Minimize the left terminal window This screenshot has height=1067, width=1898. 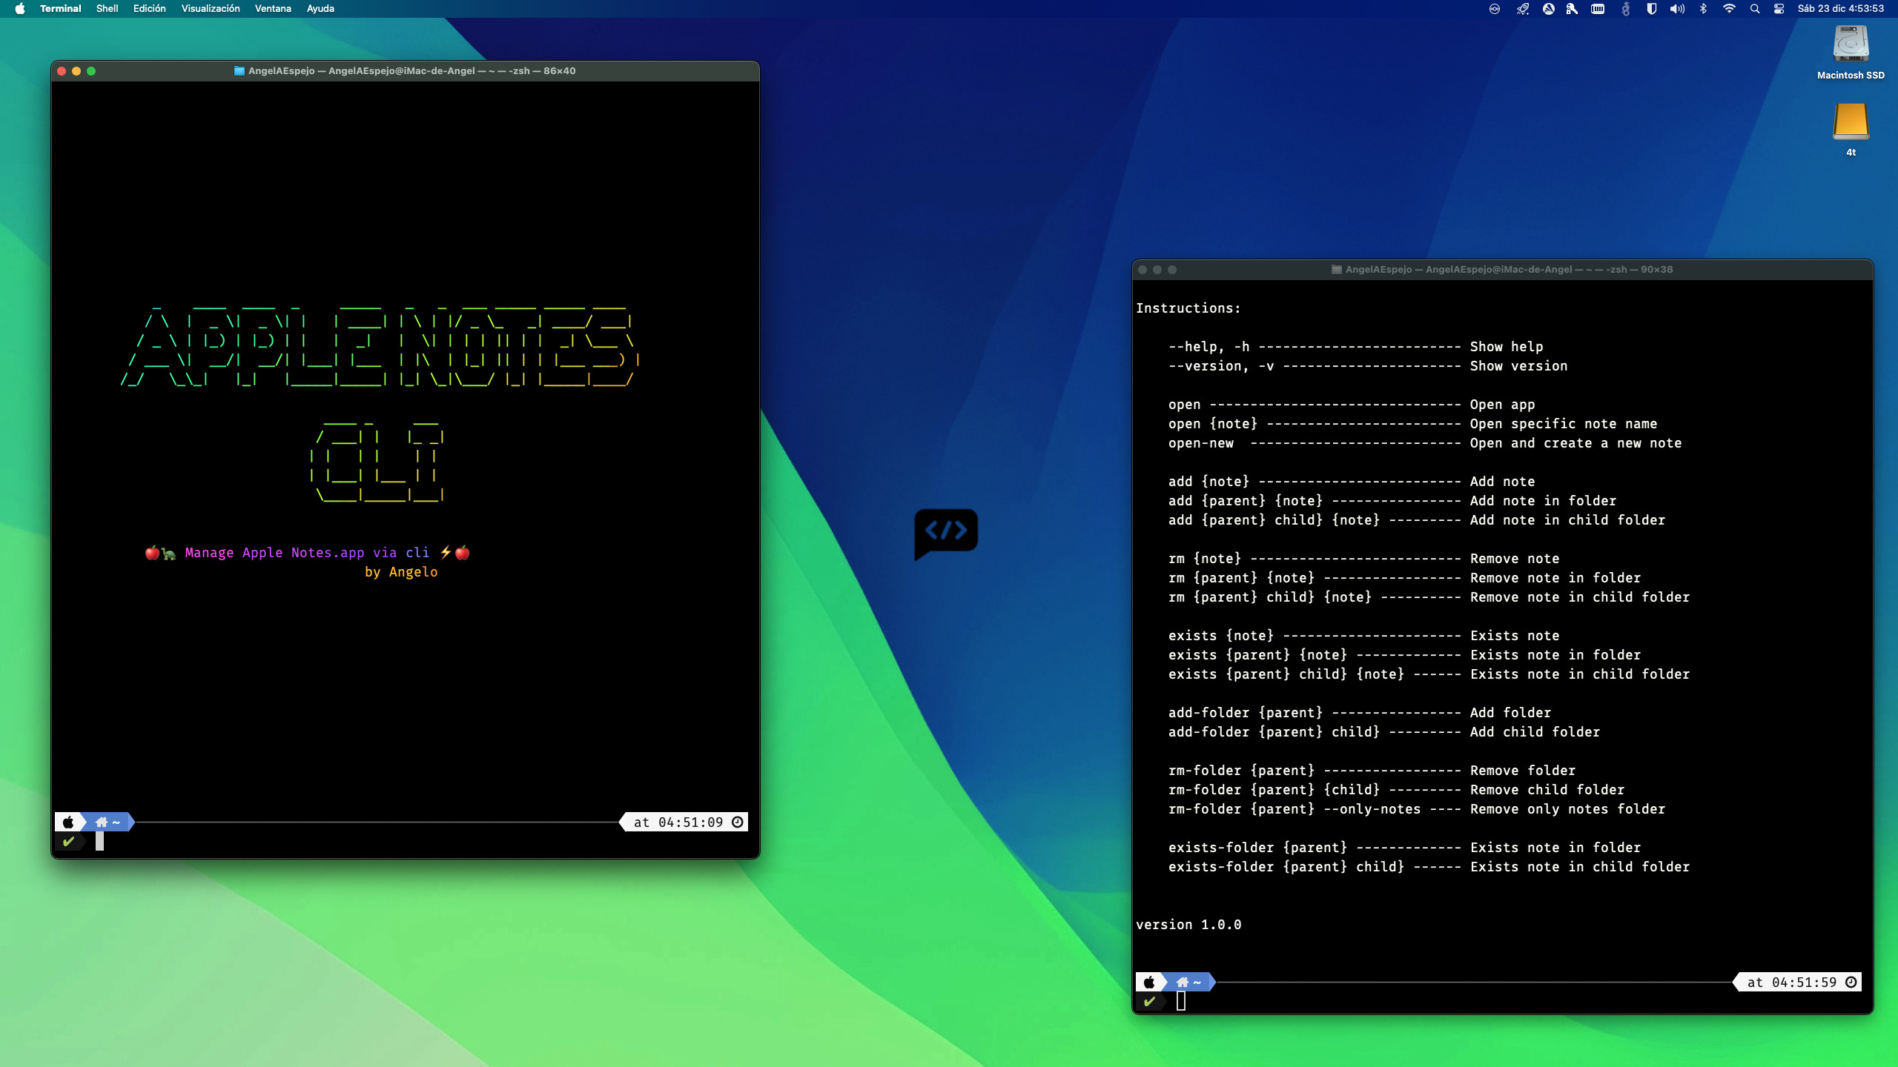pyautogui.click(x=76, y=71)
